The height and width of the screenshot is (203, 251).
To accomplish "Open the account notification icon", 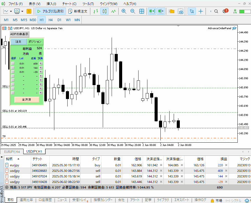I will [225, 11].
